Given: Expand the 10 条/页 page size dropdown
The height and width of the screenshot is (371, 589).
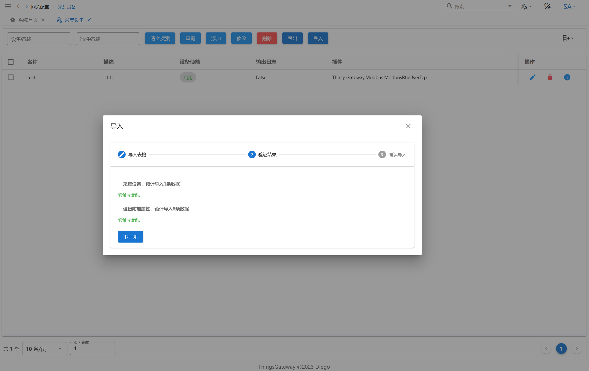Looking at the screenshot, I should click(x=44, y=349).
